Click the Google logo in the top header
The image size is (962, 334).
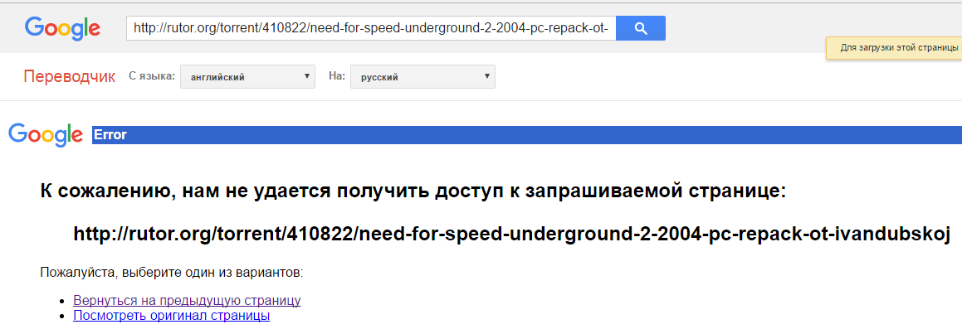[x=62, y=28]
